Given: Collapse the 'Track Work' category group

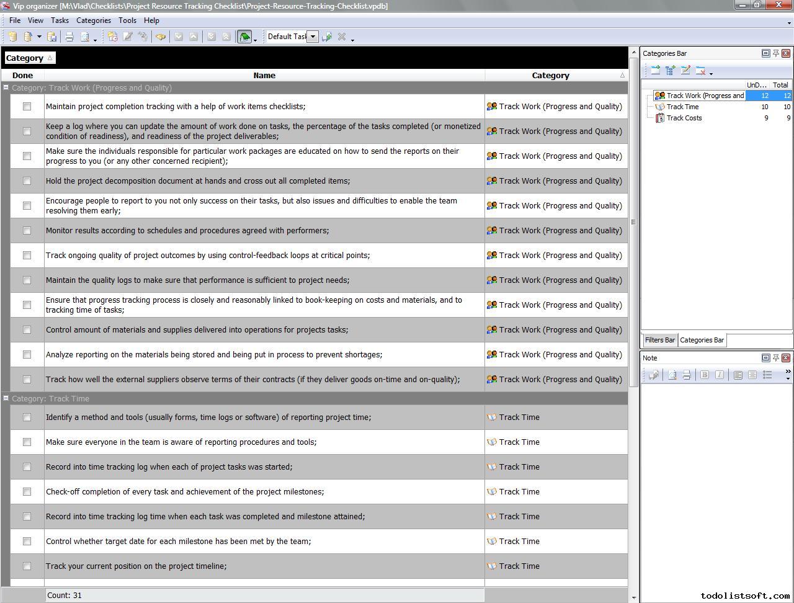Looking at the screenshot, I should [x=6, y=88].
